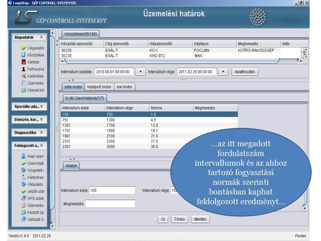This screenshot has width=321, height=241.
Task: Click the Adatfrissítés button
Action: click(x=245, y=72)
